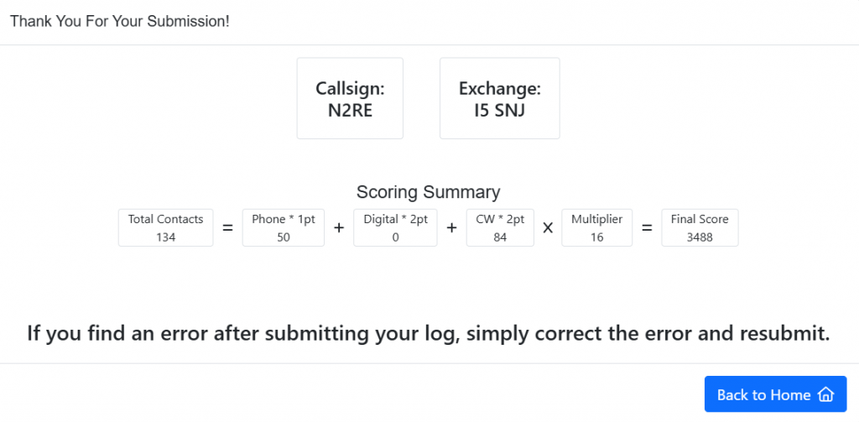Click the Final Score 3488 box
The width and height of the screenshot is (859, 422).
(700, 227)
